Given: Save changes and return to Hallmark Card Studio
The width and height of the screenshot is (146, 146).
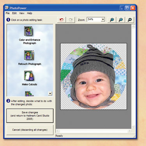Looking at the screenshot, I should point(30,116).
